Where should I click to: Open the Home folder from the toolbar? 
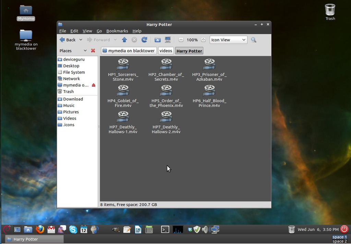click(158, 40)
